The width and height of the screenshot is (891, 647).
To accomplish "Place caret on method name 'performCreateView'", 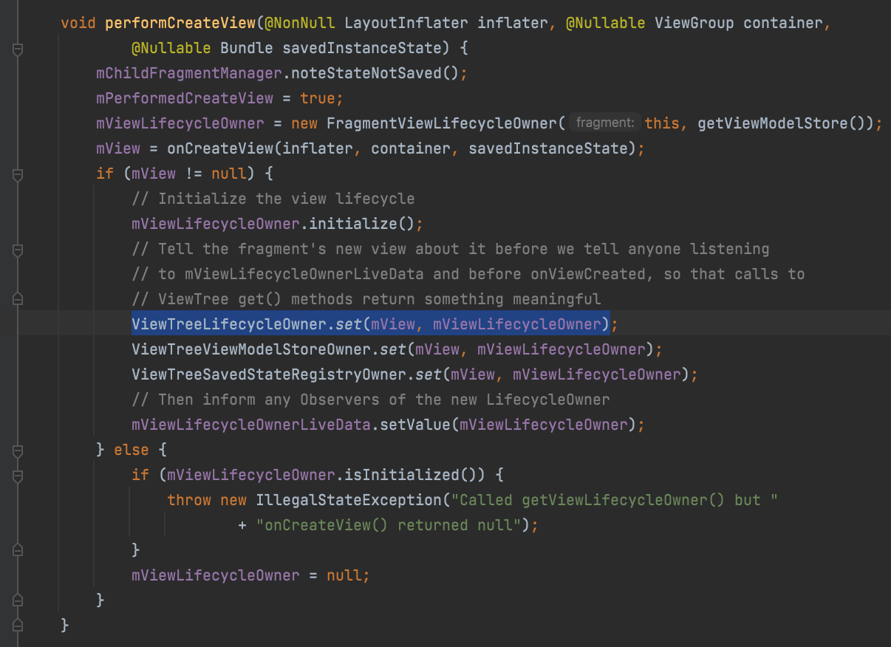I will pyautogui.click(x=180, y=23).
